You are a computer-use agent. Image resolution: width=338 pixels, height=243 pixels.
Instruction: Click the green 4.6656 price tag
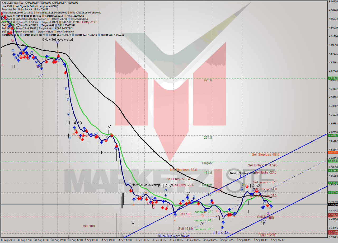[x=333, y=135]
